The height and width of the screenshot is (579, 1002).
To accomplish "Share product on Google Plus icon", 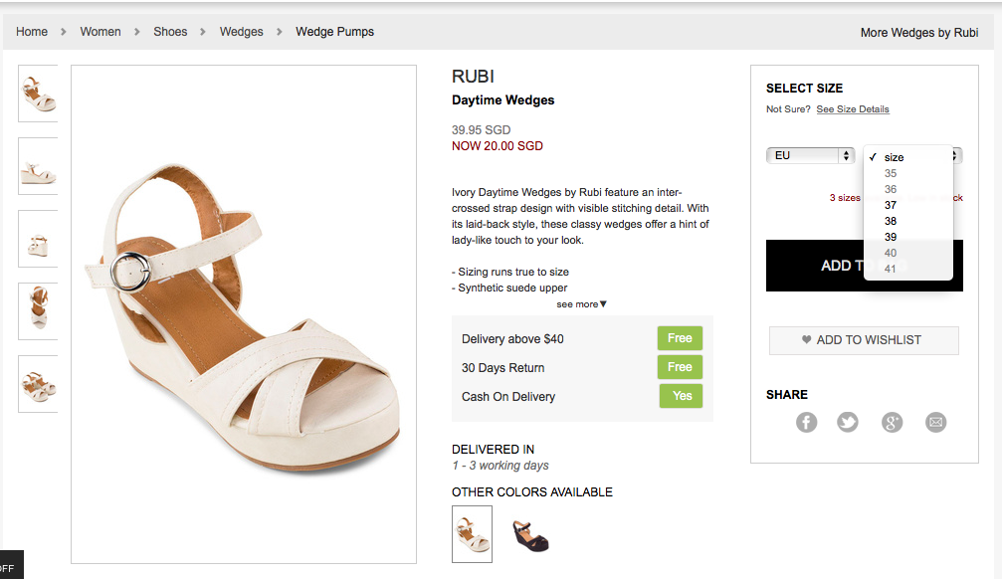I will (893, 422).
